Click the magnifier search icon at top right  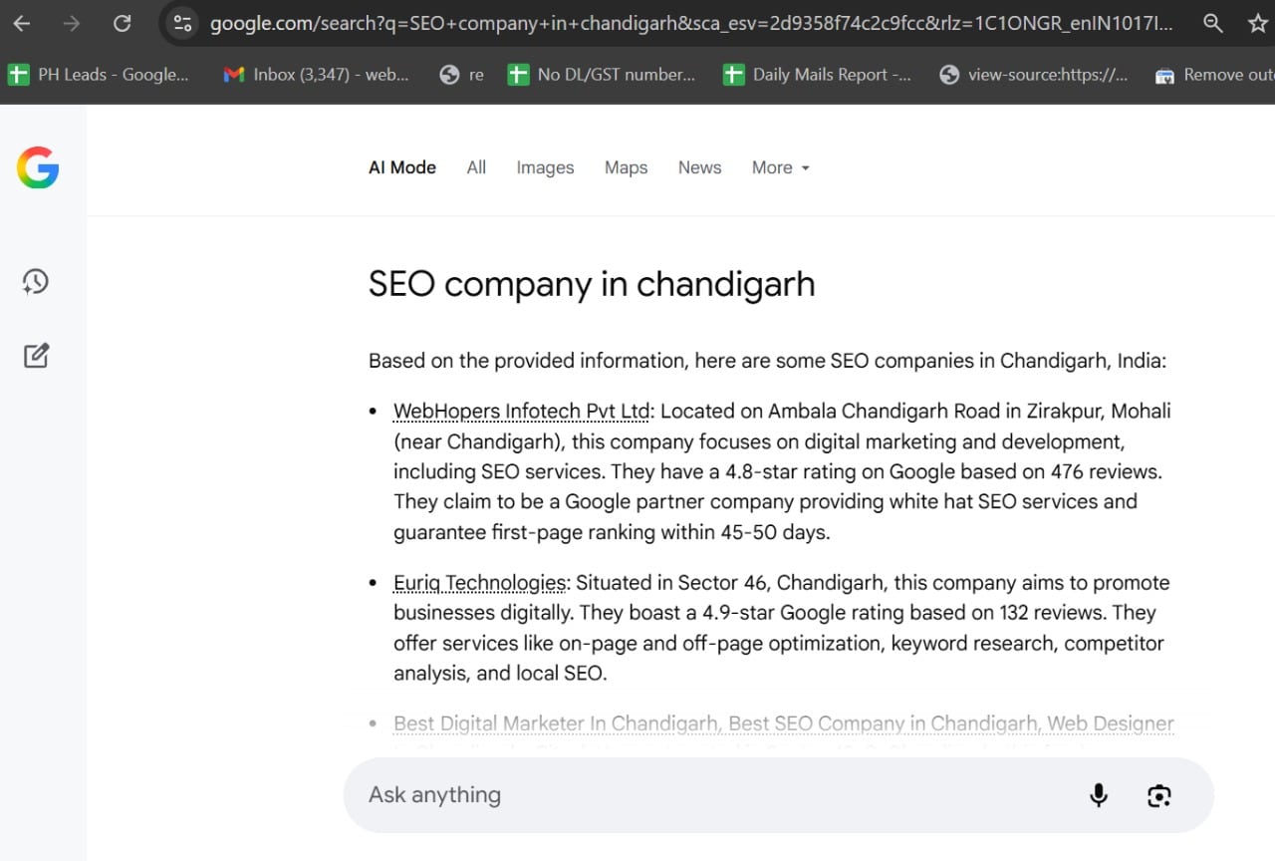pyautogui.click(x=1212, y=23)
